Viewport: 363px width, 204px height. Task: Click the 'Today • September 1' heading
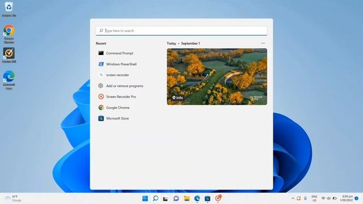pyautogui.click(x=183, y=43)
